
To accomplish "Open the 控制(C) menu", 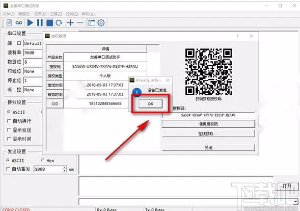I will tap(72, 14).
